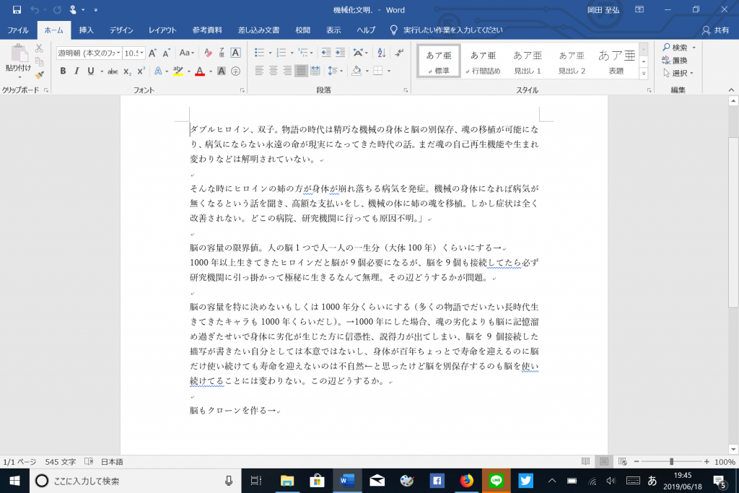Expand the bullet list dropdown arrow
739x493 pixels.
click(270, 53)
